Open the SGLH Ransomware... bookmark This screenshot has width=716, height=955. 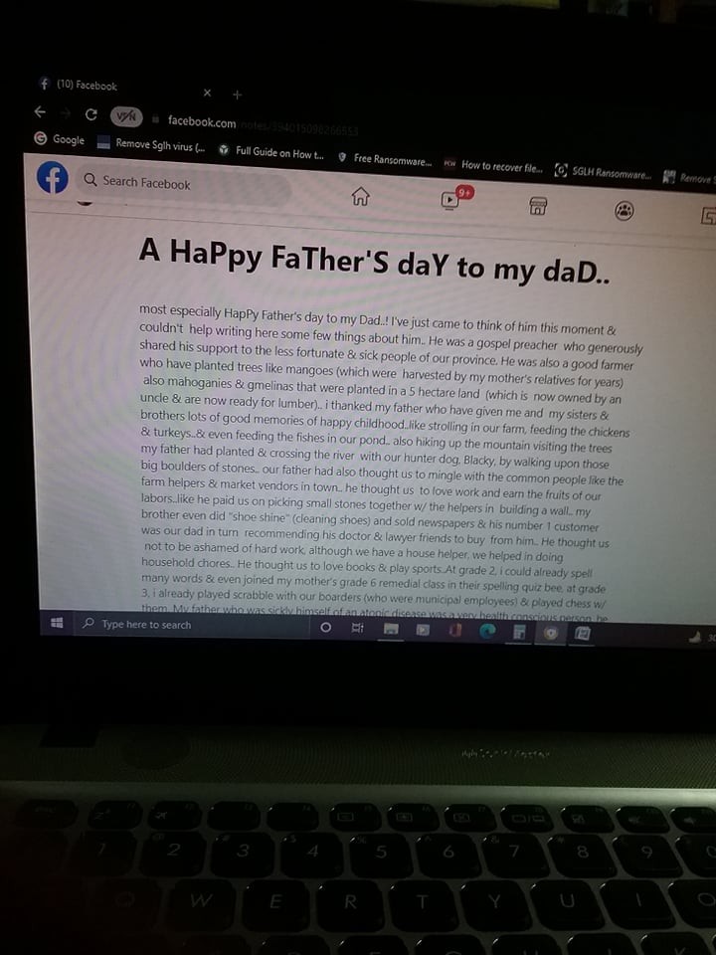(x=603, y=172)
